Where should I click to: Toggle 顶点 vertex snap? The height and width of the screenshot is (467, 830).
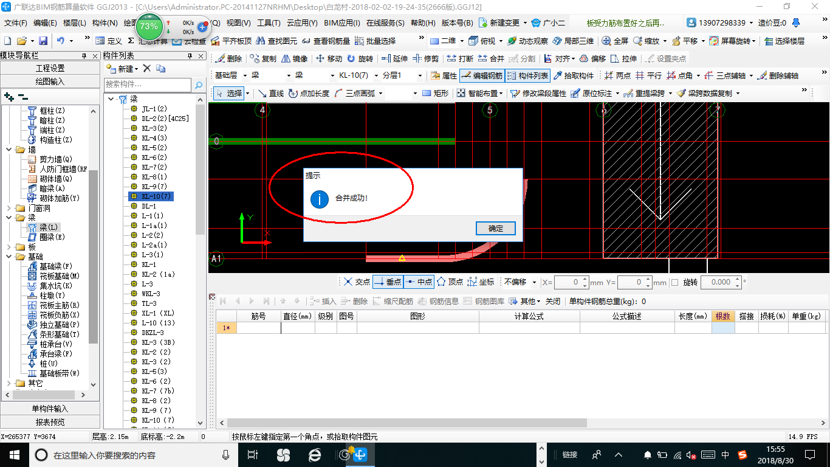pyautogui.click(x=450, y=282)
